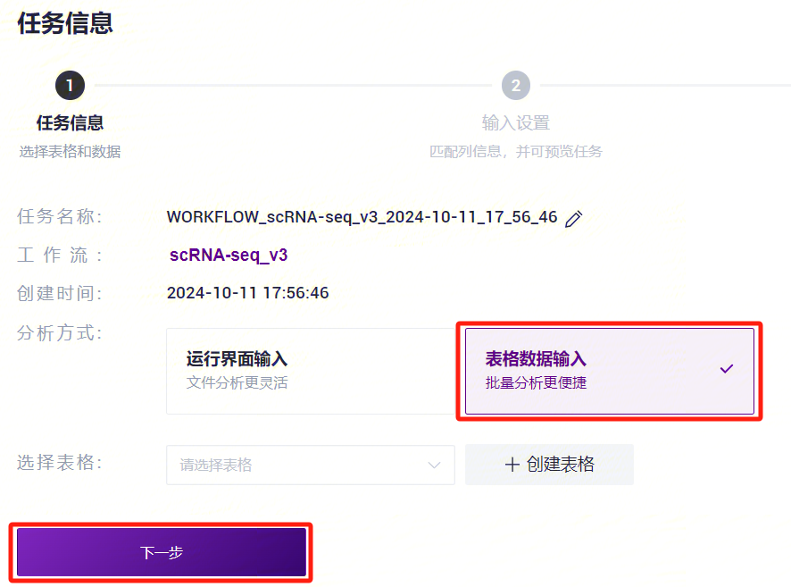Viewport: 791px width, 587px height.
Task: Click the step 1 circle indicator
Action: click(x=70, y=86)
